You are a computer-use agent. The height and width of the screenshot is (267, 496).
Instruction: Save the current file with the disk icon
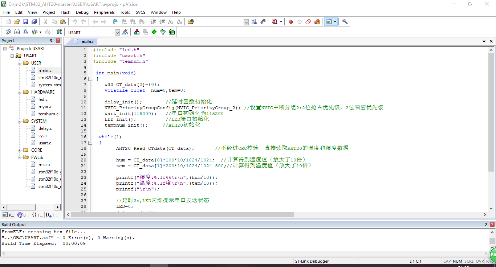[x=25, y=22]
